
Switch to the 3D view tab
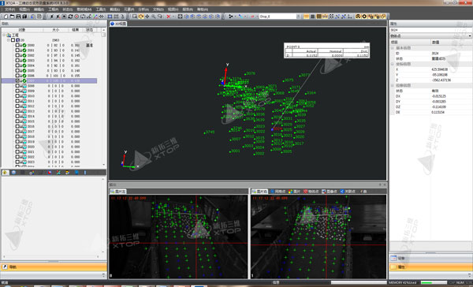118,24
